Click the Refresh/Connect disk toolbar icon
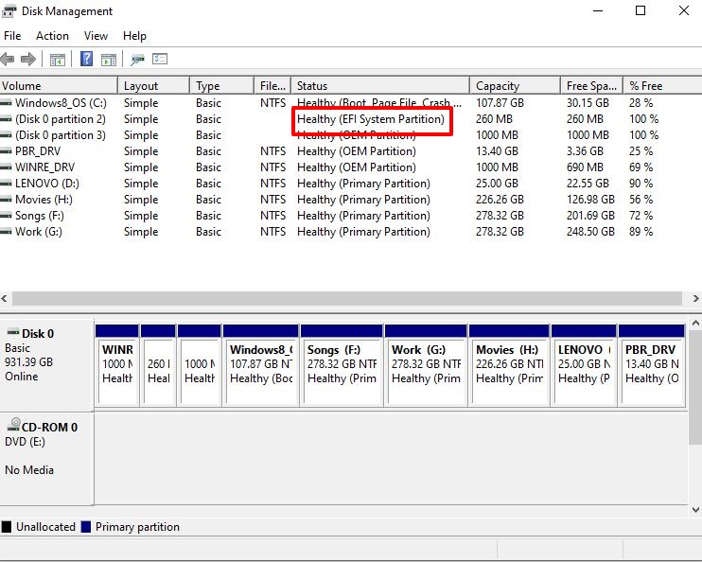 (137, 59)
